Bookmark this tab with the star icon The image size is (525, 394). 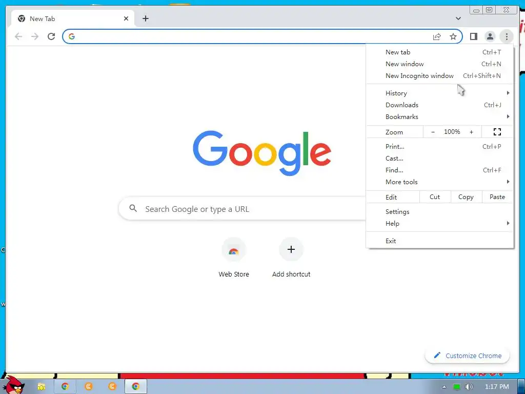click(x=453, y=36)
